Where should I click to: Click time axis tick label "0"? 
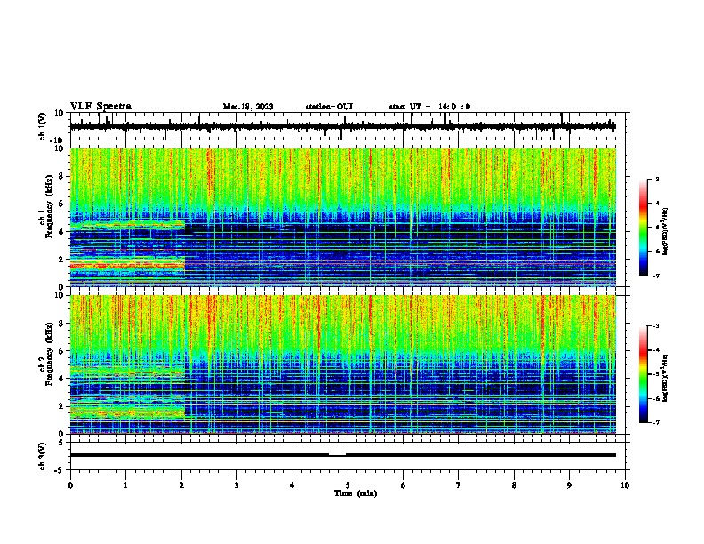(70, 485)
